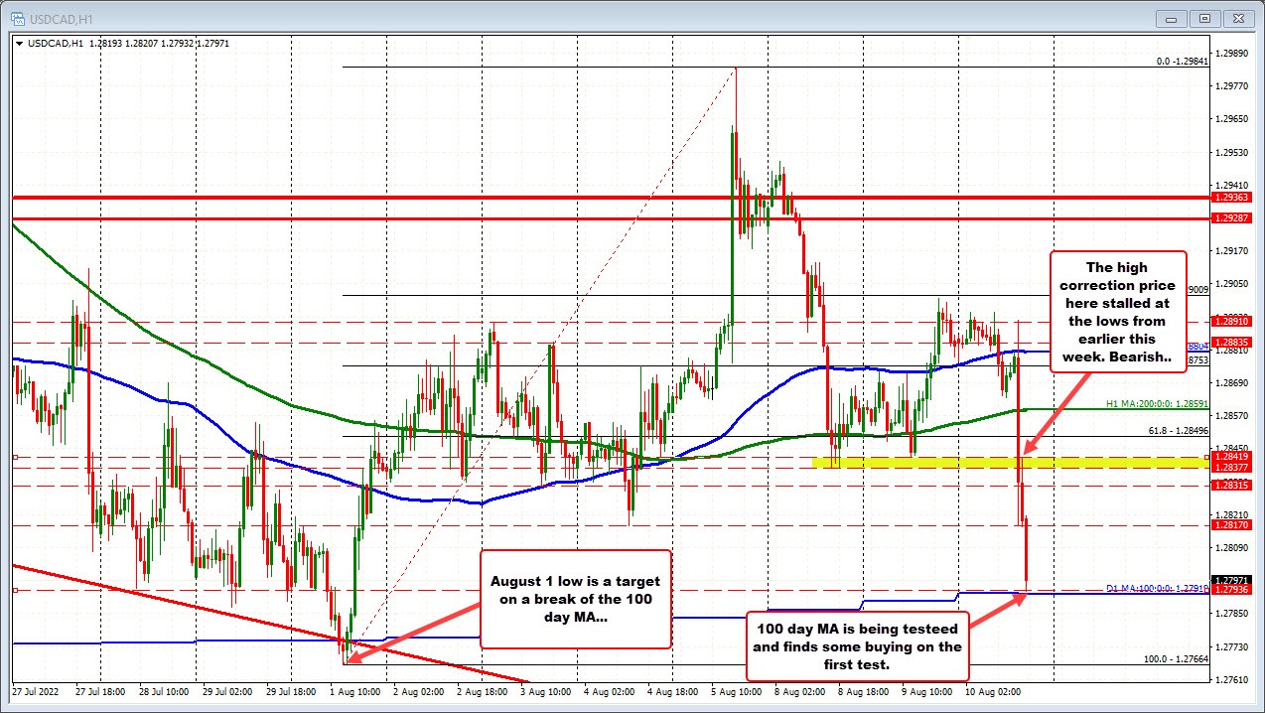Click the 5 Aug 10:00 time axis label
Screen dimensions: 1265x713
click(x=738, y=690)
